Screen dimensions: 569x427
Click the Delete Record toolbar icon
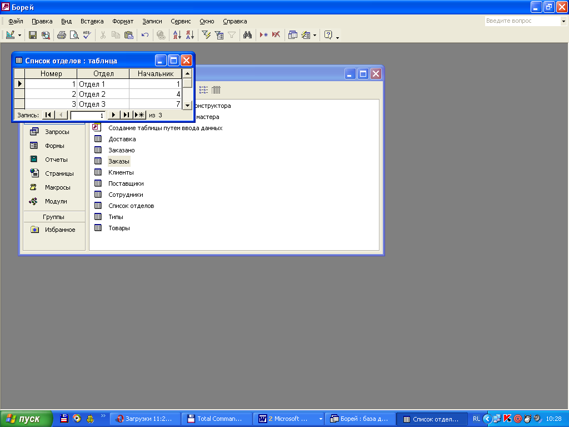point(276,35)
